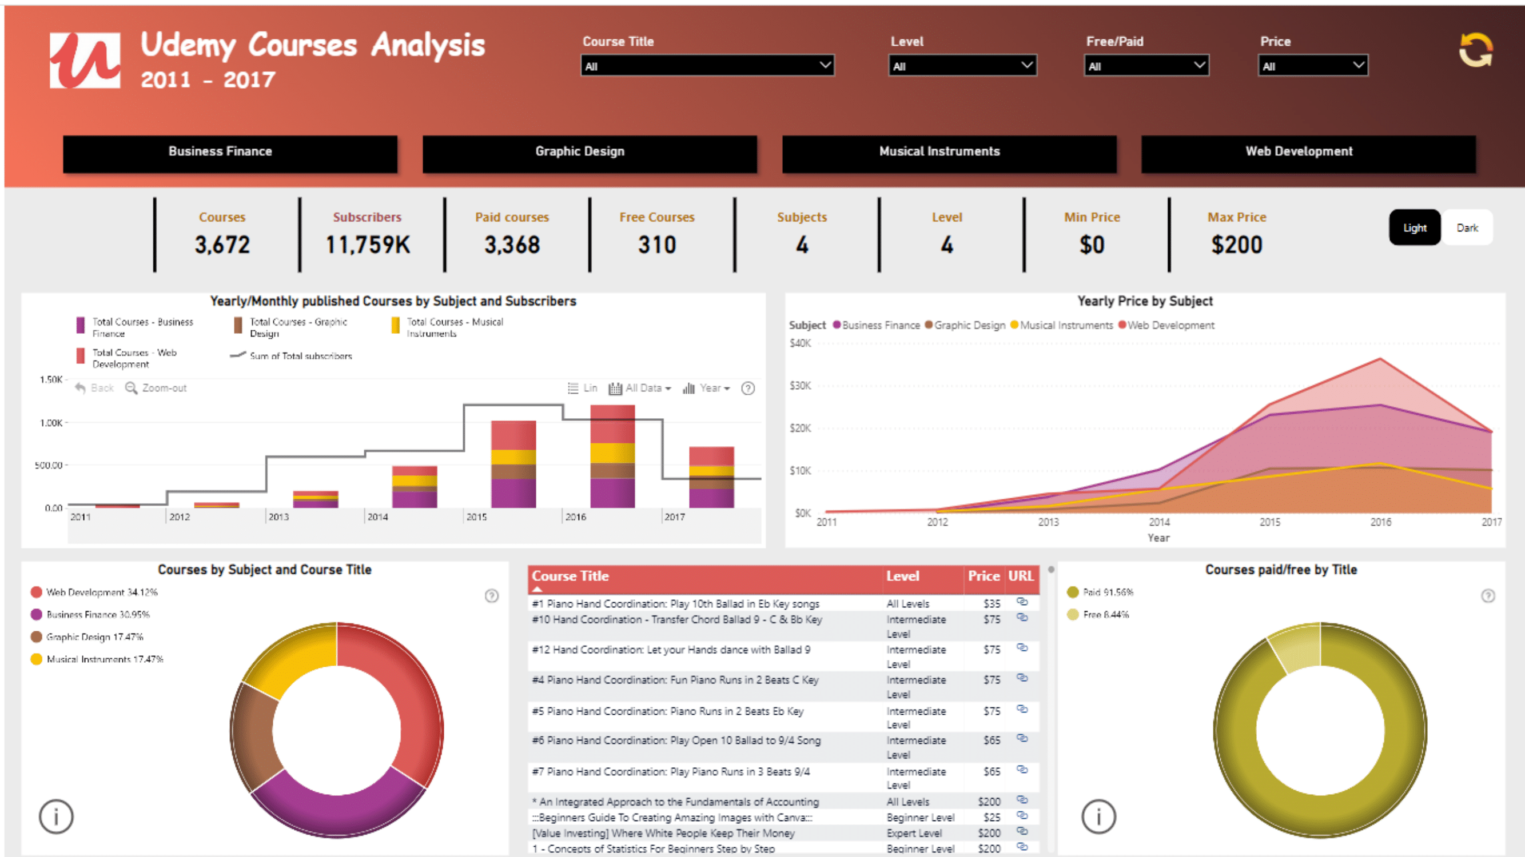The height and width of the screenshot is (857, 1525).
Task: Click the Udemy logo icon
Action: tap(85, 60)
